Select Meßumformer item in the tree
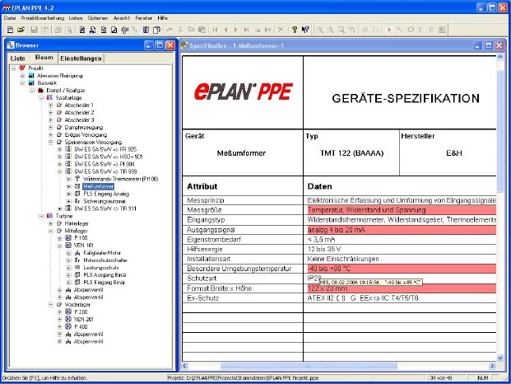 (x=98, y=186)
